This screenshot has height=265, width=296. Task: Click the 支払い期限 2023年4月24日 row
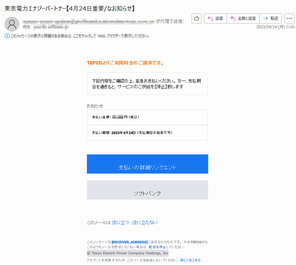click(x=147, y=133)
